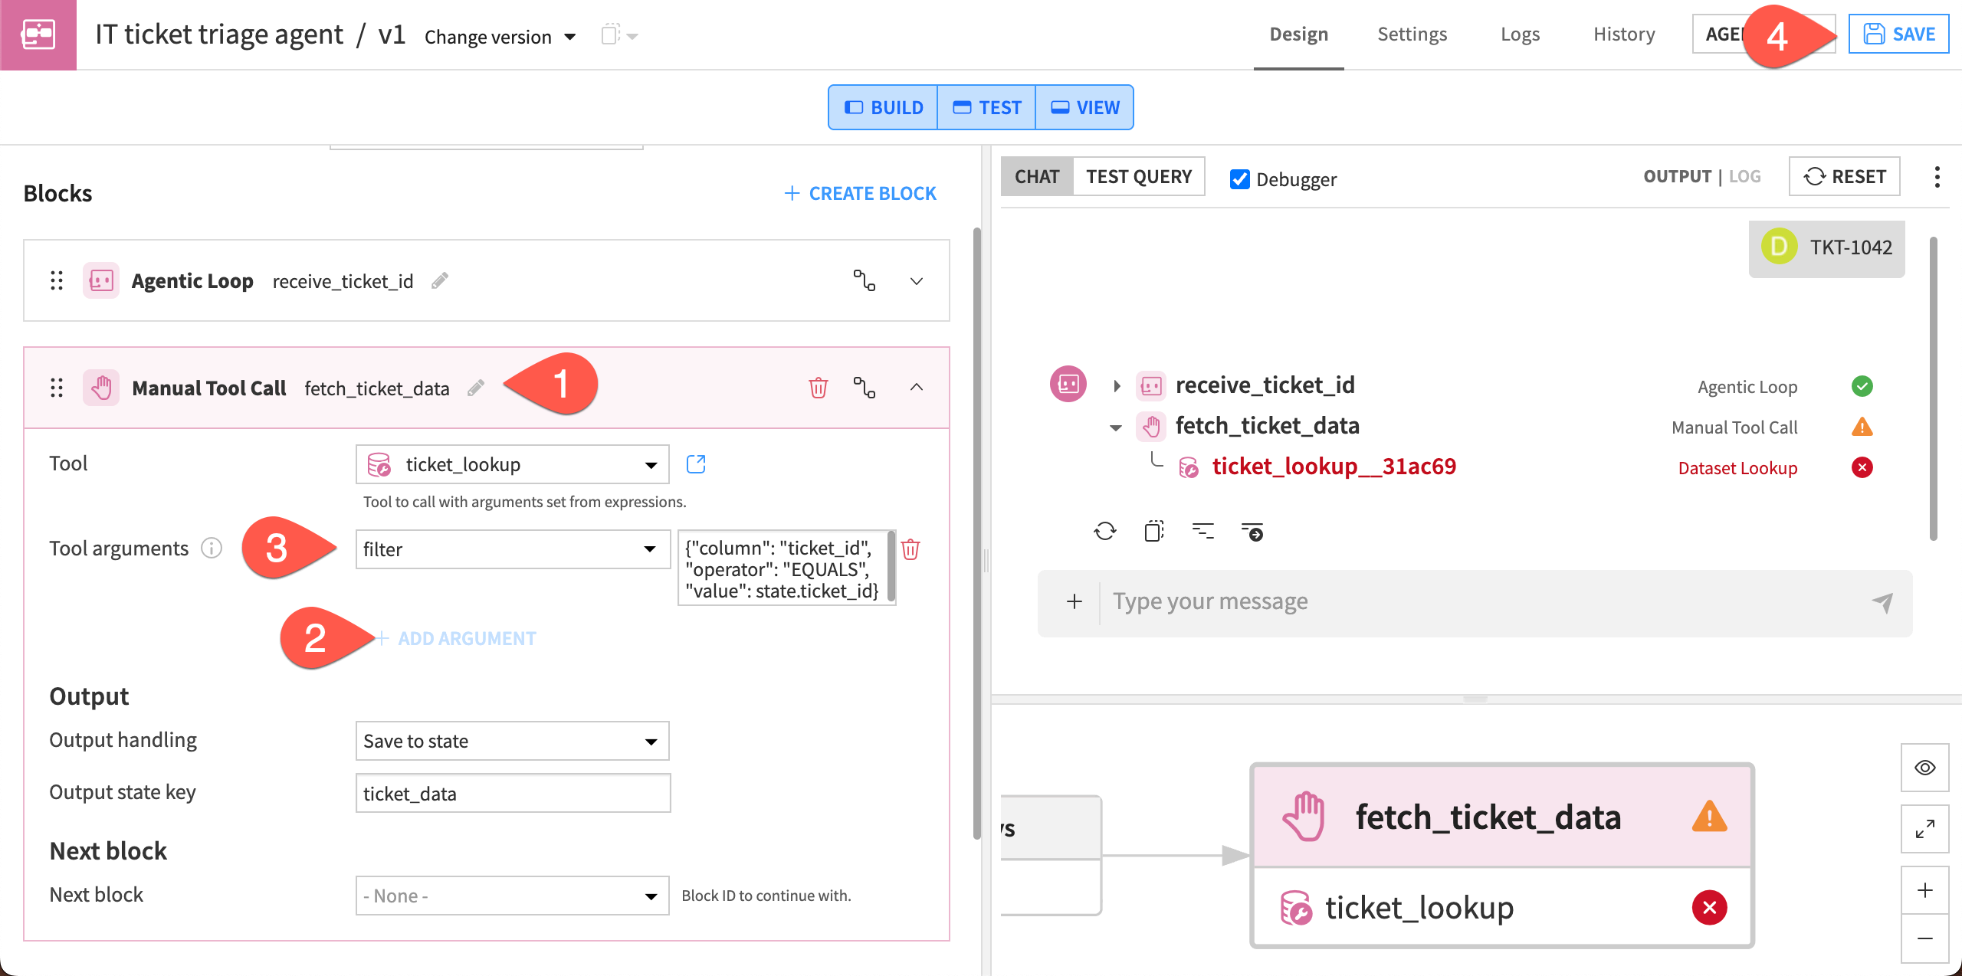1962x976 pixels.
Task: Toggle the Debugger checkbox
Action: pos(1239,179)
